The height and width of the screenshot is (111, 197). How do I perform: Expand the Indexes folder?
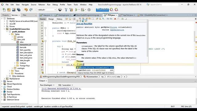click(x=15, y=63)
